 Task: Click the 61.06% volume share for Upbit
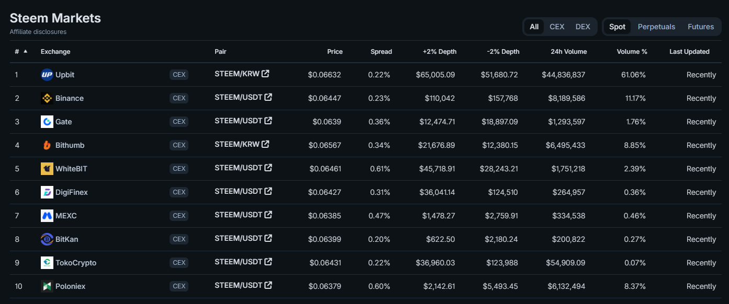tap(633, 75)
